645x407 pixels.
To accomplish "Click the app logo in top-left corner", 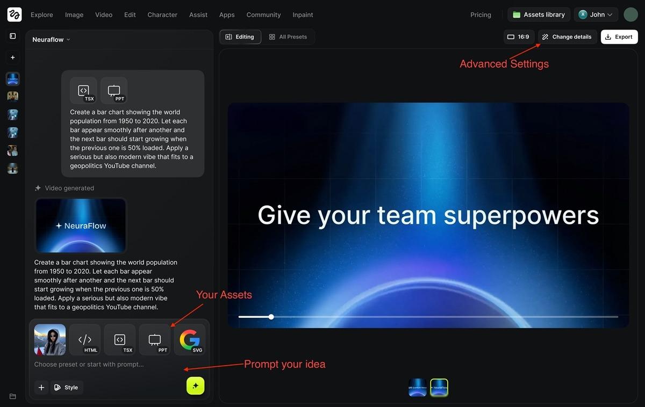I will (15, 14).
